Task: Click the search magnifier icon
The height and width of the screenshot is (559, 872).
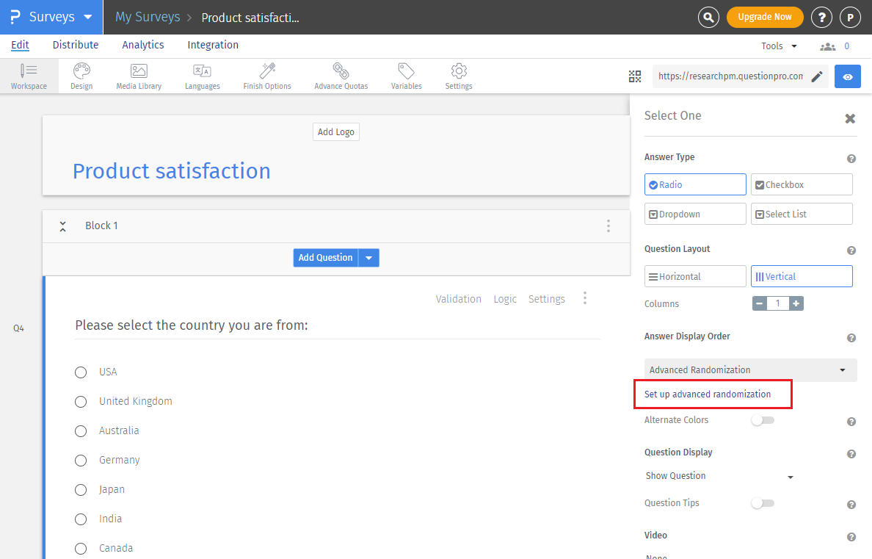Action: click(x=708, y=17)
